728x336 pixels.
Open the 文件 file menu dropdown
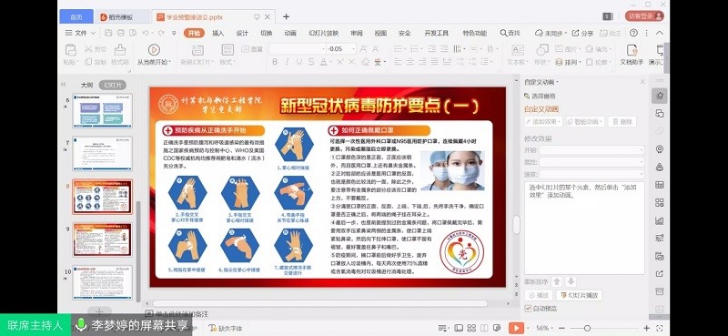click(80, 33)
